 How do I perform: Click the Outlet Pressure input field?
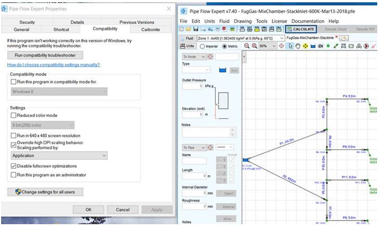click(x=193, y=86)
